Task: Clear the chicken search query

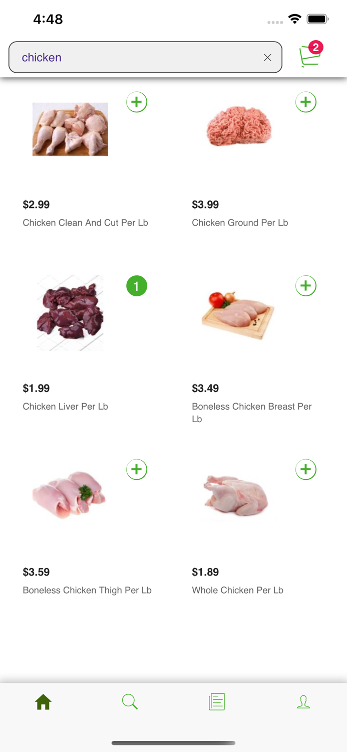Action: pyautogui.click(x=267, y=57)
